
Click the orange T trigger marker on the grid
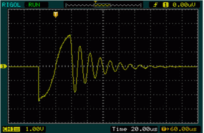[x=56, y=14]
